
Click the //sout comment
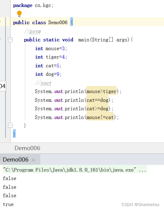pyautogui.click(x=43, y=83)
